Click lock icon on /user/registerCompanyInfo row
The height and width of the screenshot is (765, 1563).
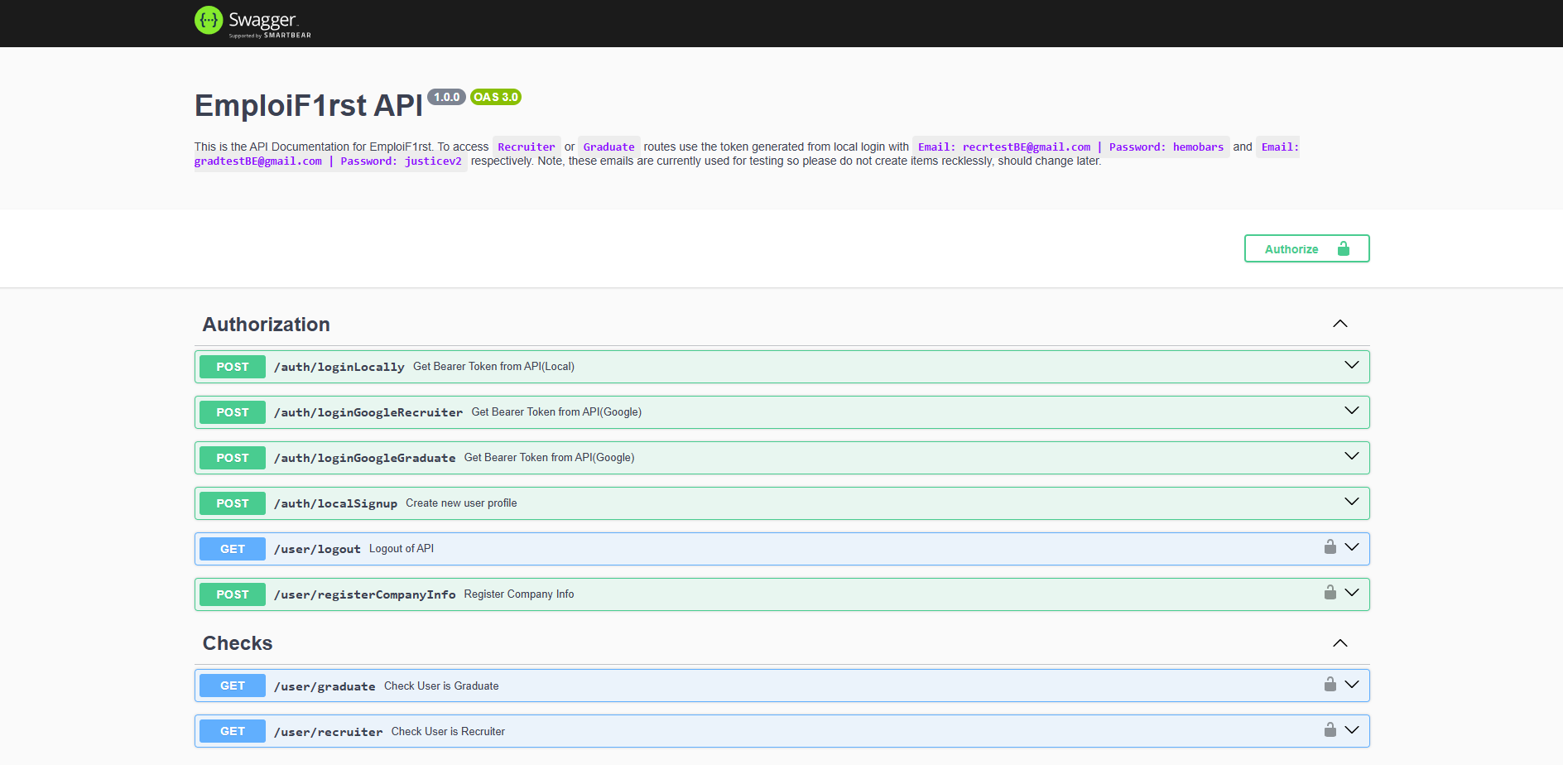tap(1330, 593)
